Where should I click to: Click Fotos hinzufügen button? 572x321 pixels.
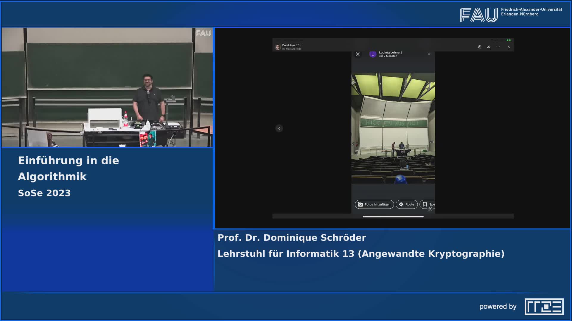pyautogui.click(x=374, y=204)
